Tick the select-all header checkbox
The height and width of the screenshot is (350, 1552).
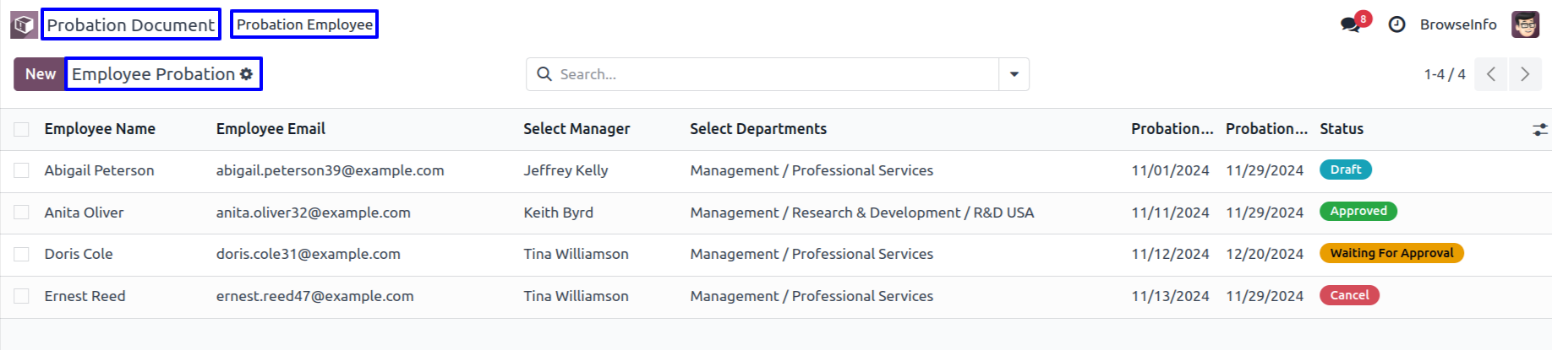21,129
